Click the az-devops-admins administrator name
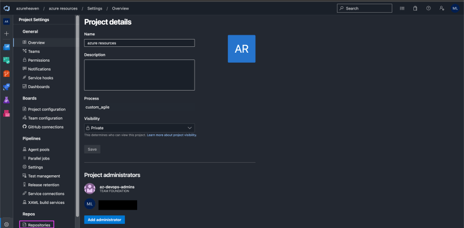Viewport: 464px width, 228px height. point(117,187)
